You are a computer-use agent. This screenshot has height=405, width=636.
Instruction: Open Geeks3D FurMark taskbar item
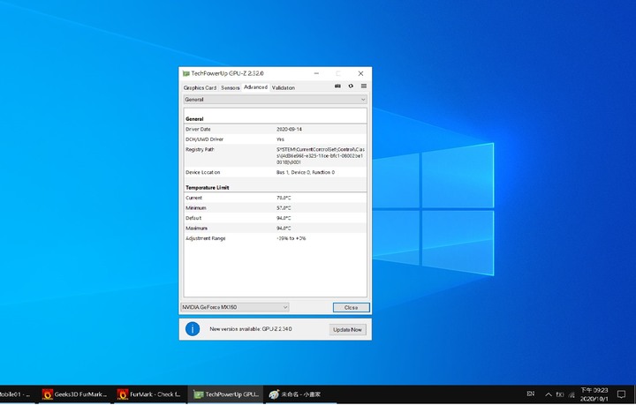tap(74, 394)
